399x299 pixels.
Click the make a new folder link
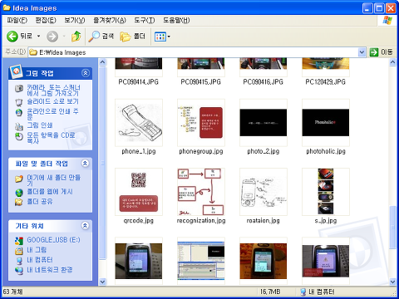[x=54, y=180]
